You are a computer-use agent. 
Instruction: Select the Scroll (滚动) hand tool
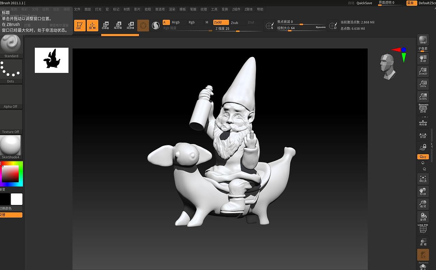(x=423, y=59)
